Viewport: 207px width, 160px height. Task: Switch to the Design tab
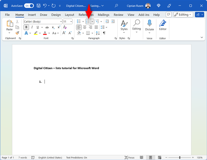tap(56, 15)
